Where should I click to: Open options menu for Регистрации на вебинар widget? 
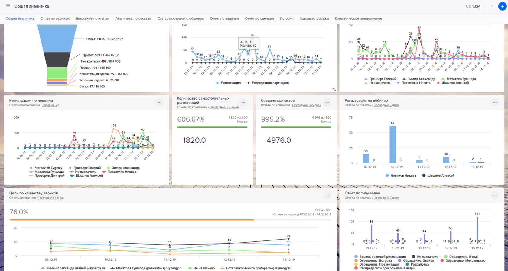pyautogui.click(x=495, y=103)
